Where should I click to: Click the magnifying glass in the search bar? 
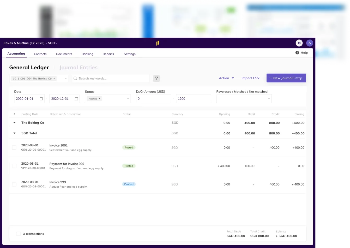(x=75, y=78)
